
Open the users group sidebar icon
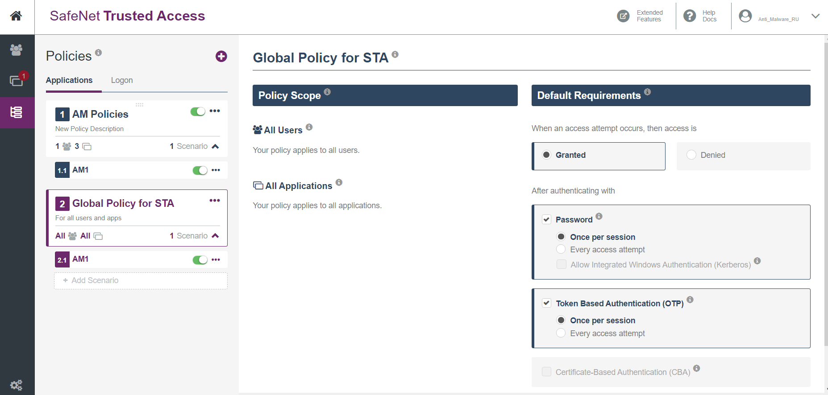(16, 49)
